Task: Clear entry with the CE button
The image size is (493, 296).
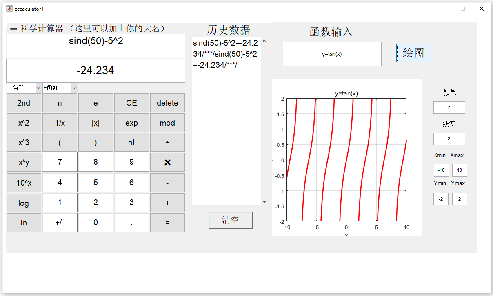Action: pyautogui.click(x=131, y=103)
